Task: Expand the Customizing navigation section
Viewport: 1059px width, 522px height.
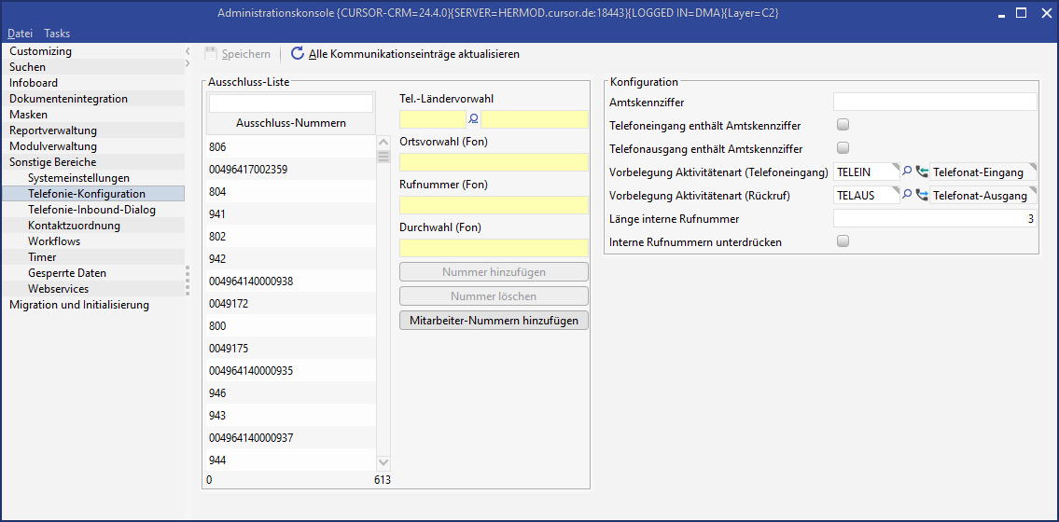Action: pos(40,51)
